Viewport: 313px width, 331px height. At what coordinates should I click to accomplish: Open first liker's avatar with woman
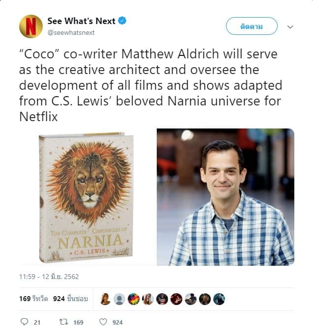[x=105, y=299]
